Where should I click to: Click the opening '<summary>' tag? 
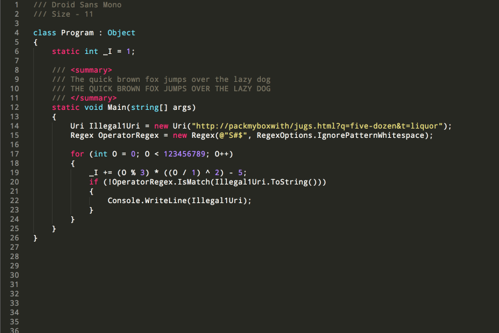click(x=91, y=70)
